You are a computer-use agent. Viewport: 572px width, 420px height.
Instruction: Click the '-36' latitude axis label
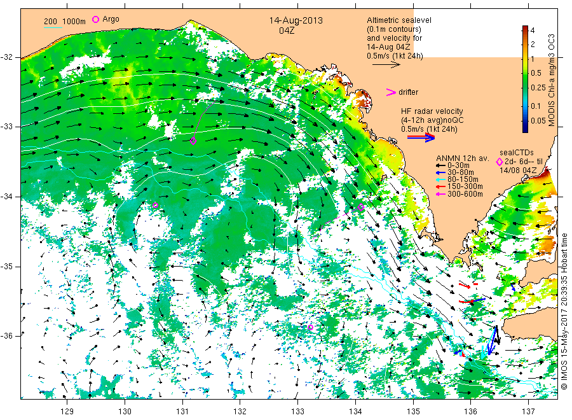point(6,336)
